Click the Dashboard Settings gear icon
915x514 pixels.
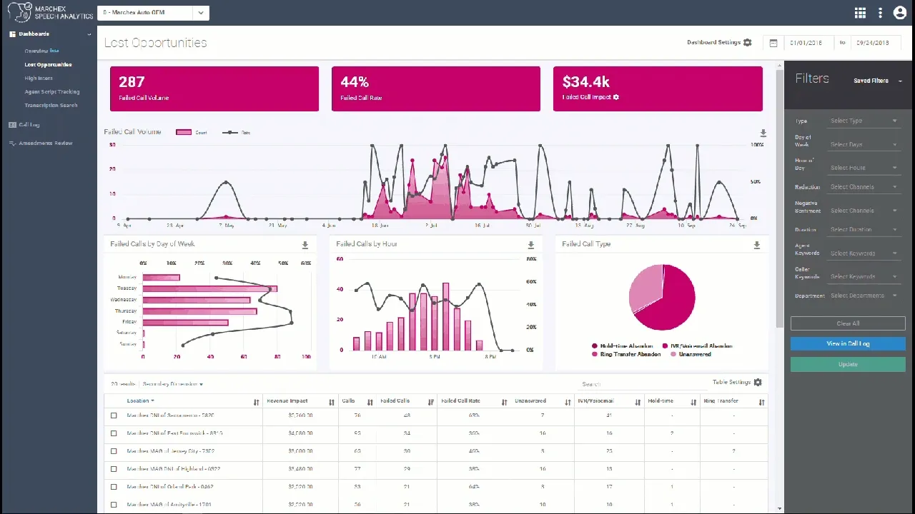tap(748, 43)
